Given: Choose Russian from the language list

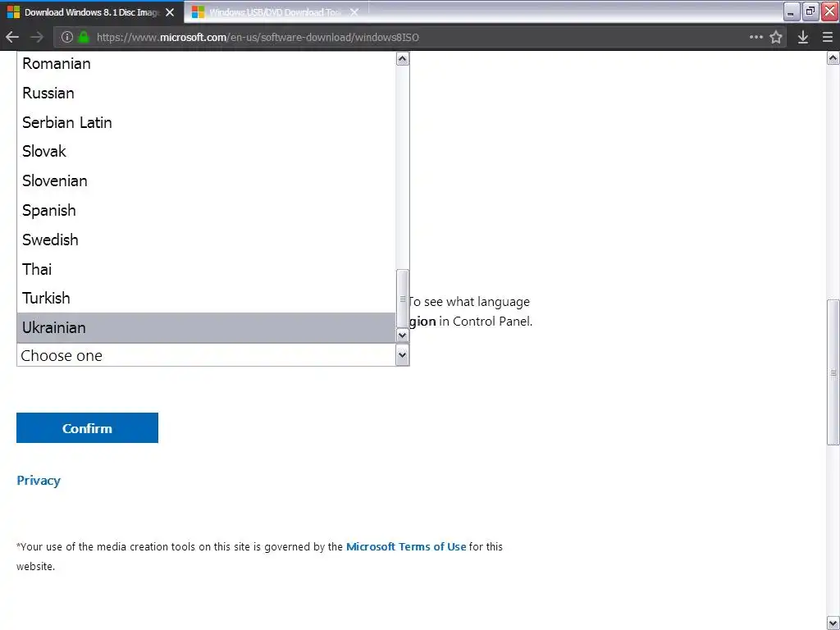Looking at the screenshot, I should pos(206,94).
